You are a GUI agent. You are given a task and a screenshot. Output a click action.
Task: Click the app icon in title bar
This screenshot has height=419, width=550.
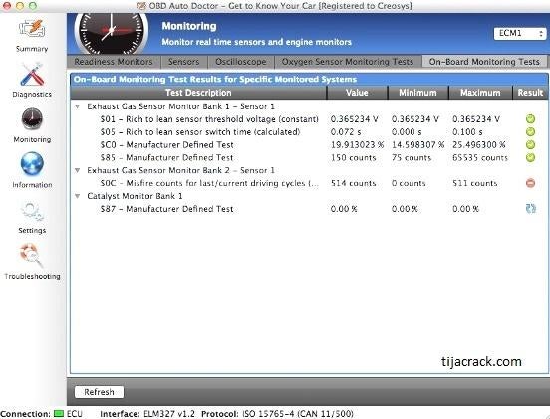[x=141, y=6]
